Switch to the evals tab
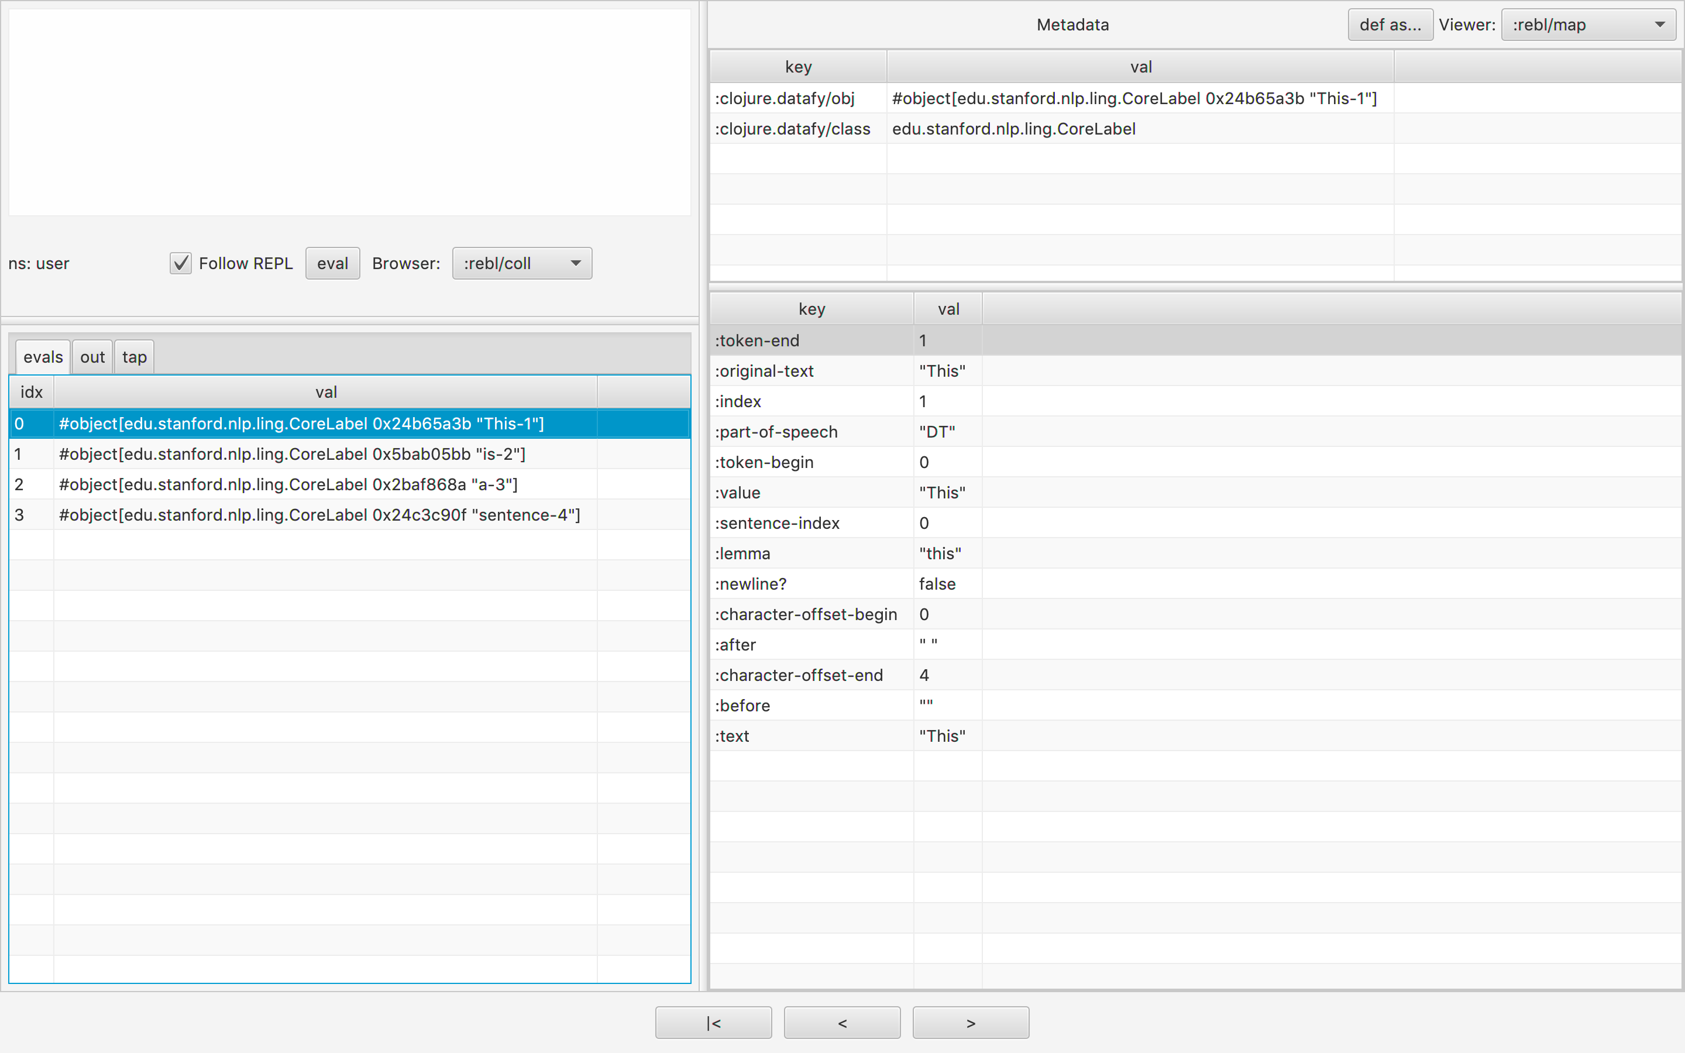The image size is (1685, 1053). (43, 357)
